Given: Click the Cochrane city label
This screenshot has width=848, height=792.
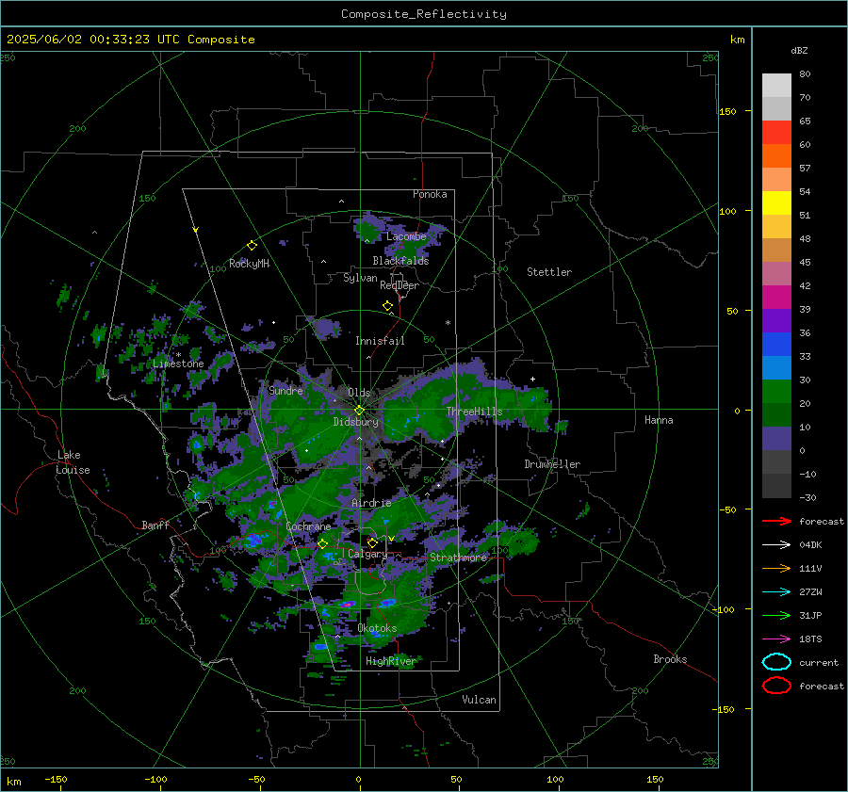Looking at the screenshot, I should tap(308, 526).
